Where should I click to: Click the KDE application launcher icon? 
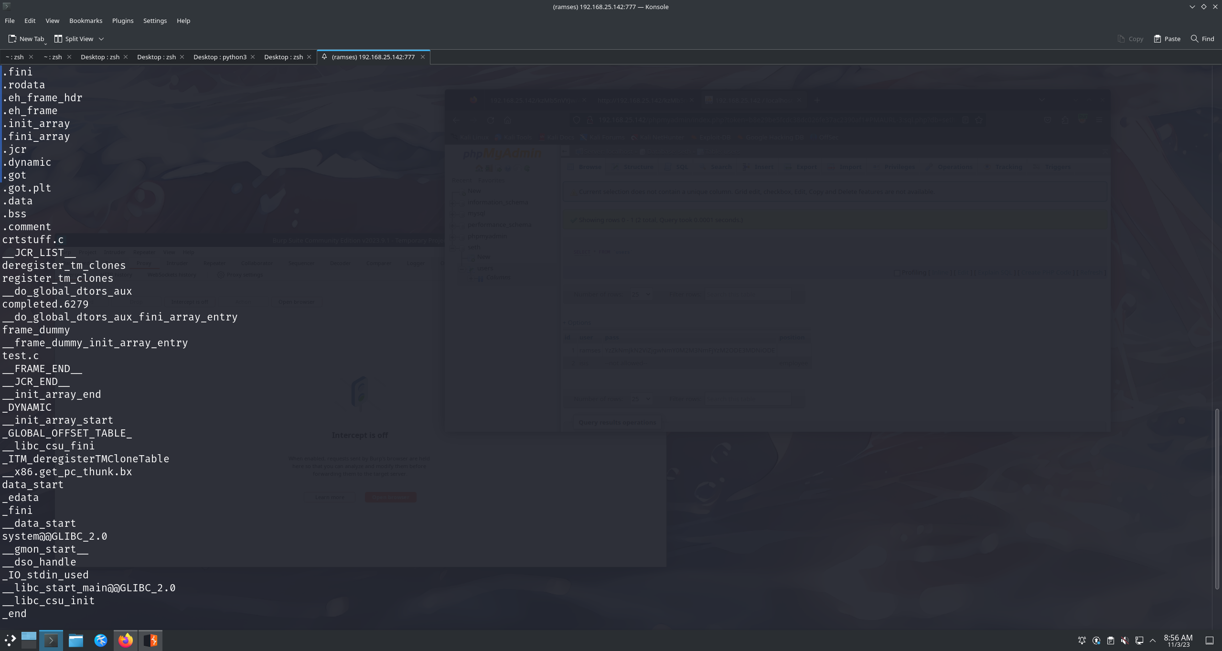[10, 640]
